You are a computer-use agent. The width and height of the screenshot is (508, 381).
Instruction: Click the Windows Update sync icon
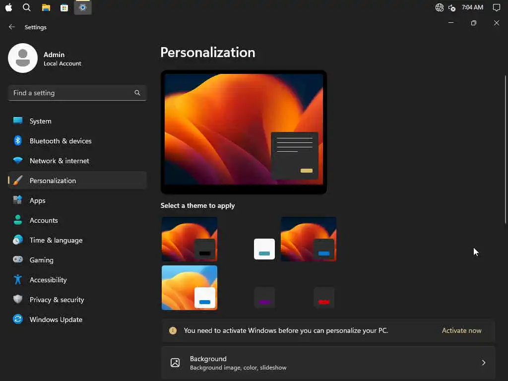click(18, 319)
